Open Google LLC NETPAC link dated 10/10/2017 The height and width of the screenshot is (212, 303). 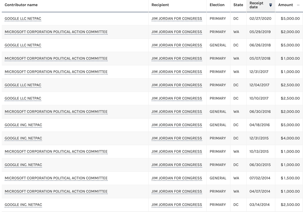pyautogui.click(x=23, y=98)
